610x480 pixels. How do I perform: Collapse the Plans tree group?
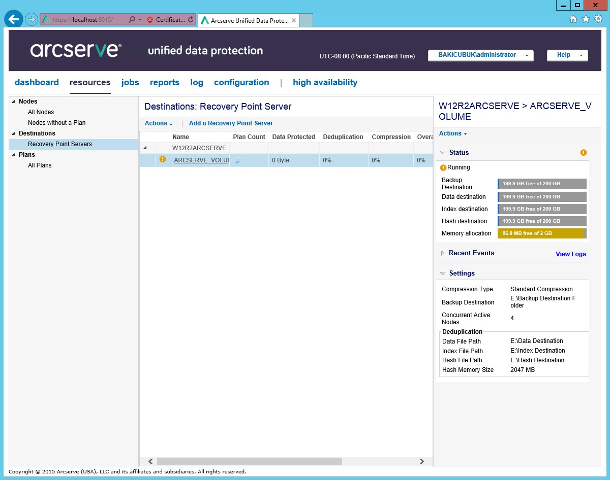pyautogui.click(x=14, y=155)
